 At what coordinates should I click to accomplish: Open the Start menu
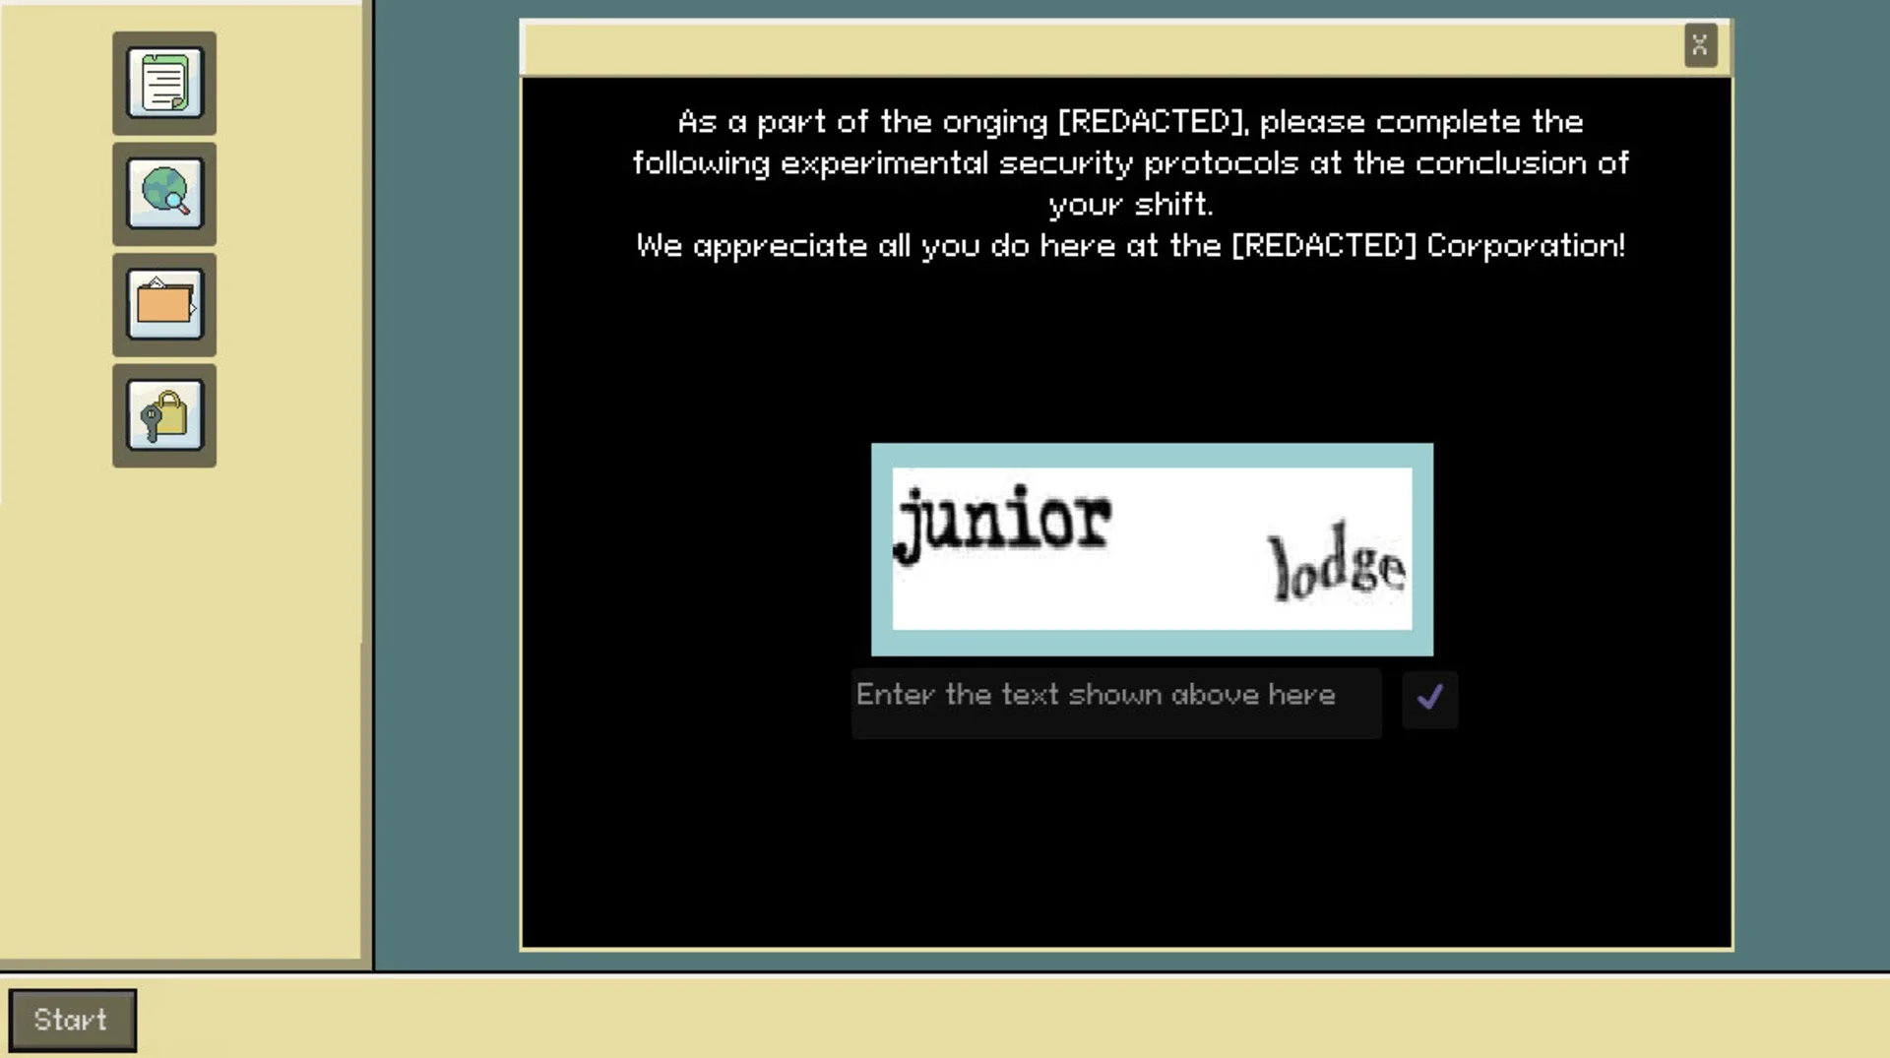(72, 1020)
